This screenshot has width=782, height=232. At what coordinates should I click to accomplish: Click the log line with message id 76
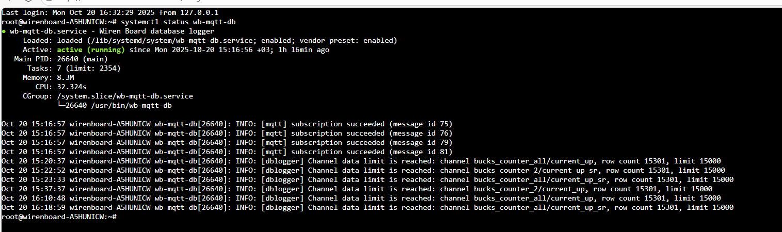tap(227, 134)
